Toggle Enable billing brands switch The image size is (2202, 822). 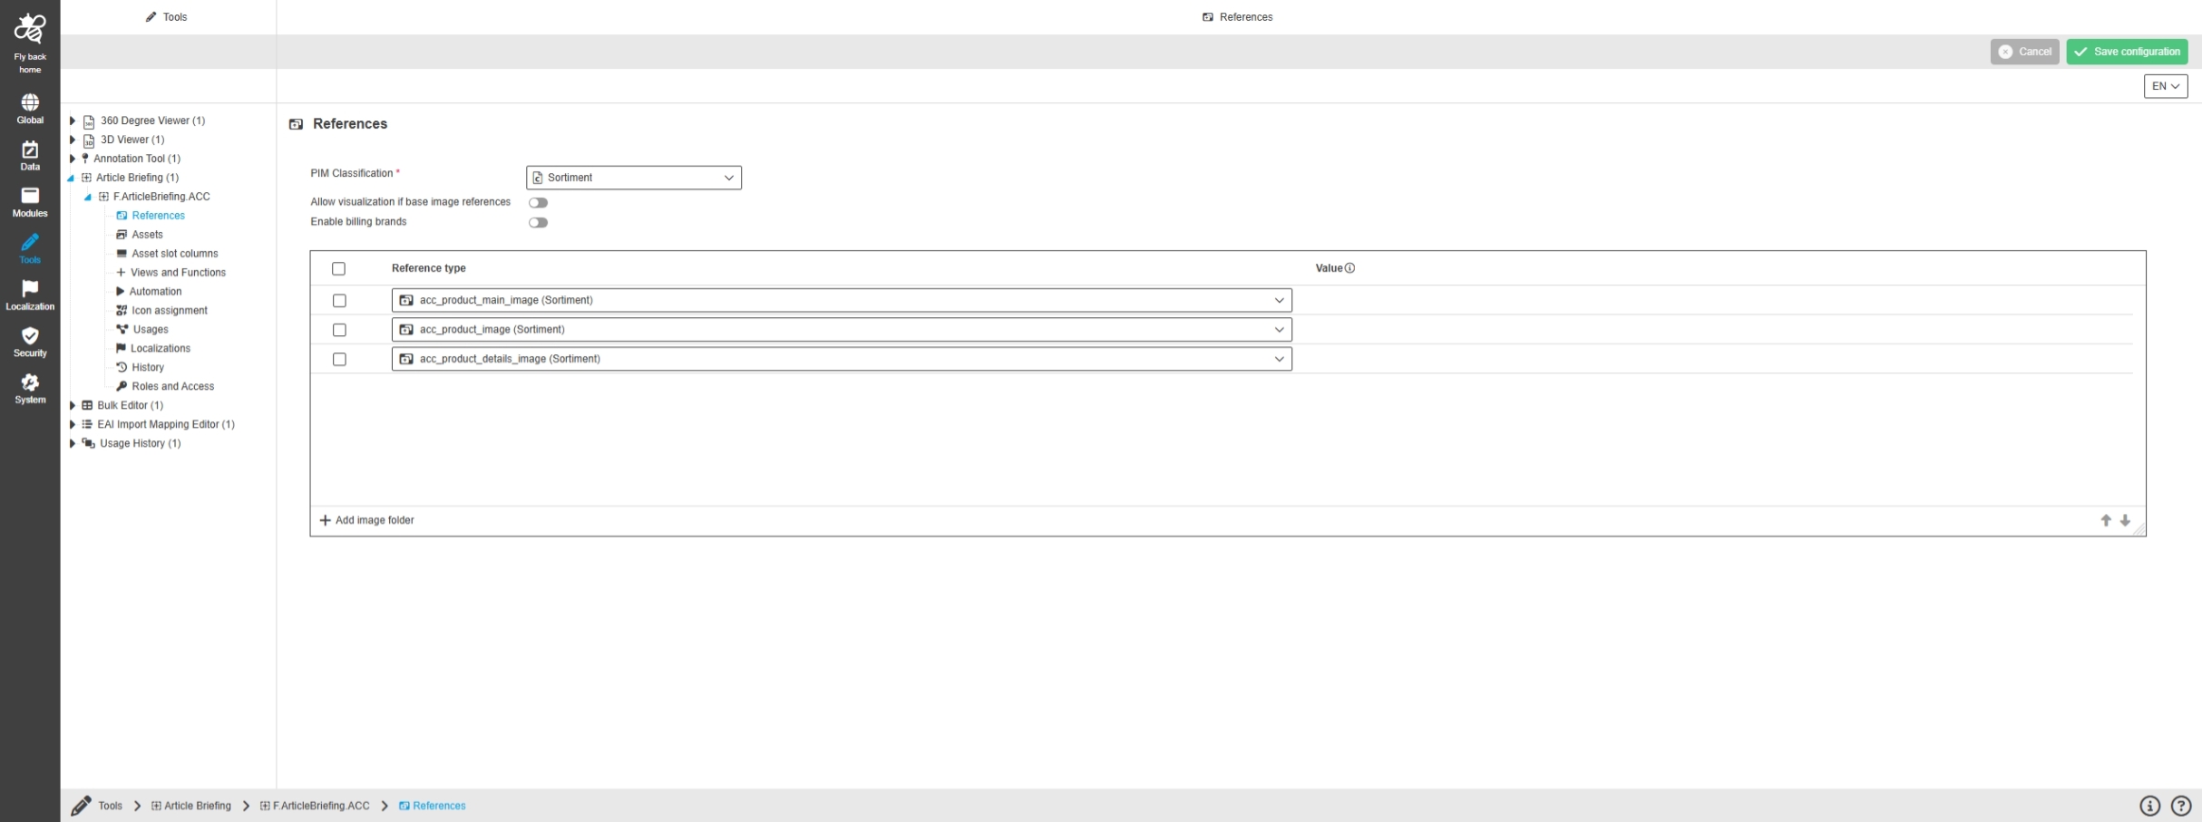[538, 223]
